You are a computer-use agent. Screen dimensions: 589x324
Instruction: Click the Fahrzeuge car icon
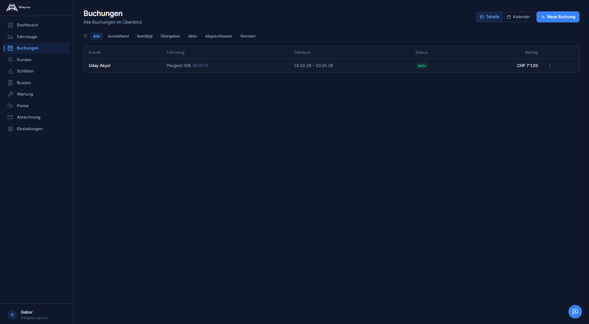(10, 37)
